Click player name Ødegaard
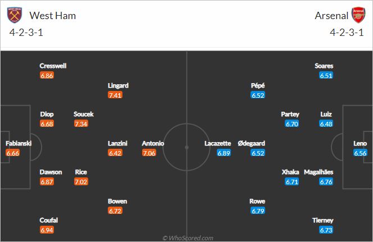Image resolution: width=373 pixels, height=242 pixels. pos(252,143)
